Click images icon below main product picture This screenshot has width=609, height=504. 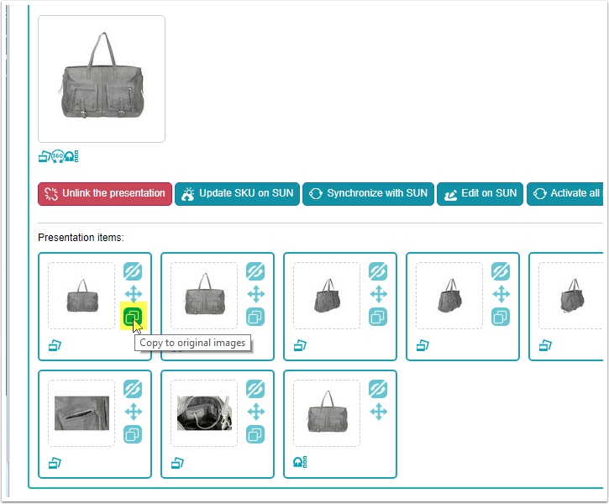tap(45, 156)
